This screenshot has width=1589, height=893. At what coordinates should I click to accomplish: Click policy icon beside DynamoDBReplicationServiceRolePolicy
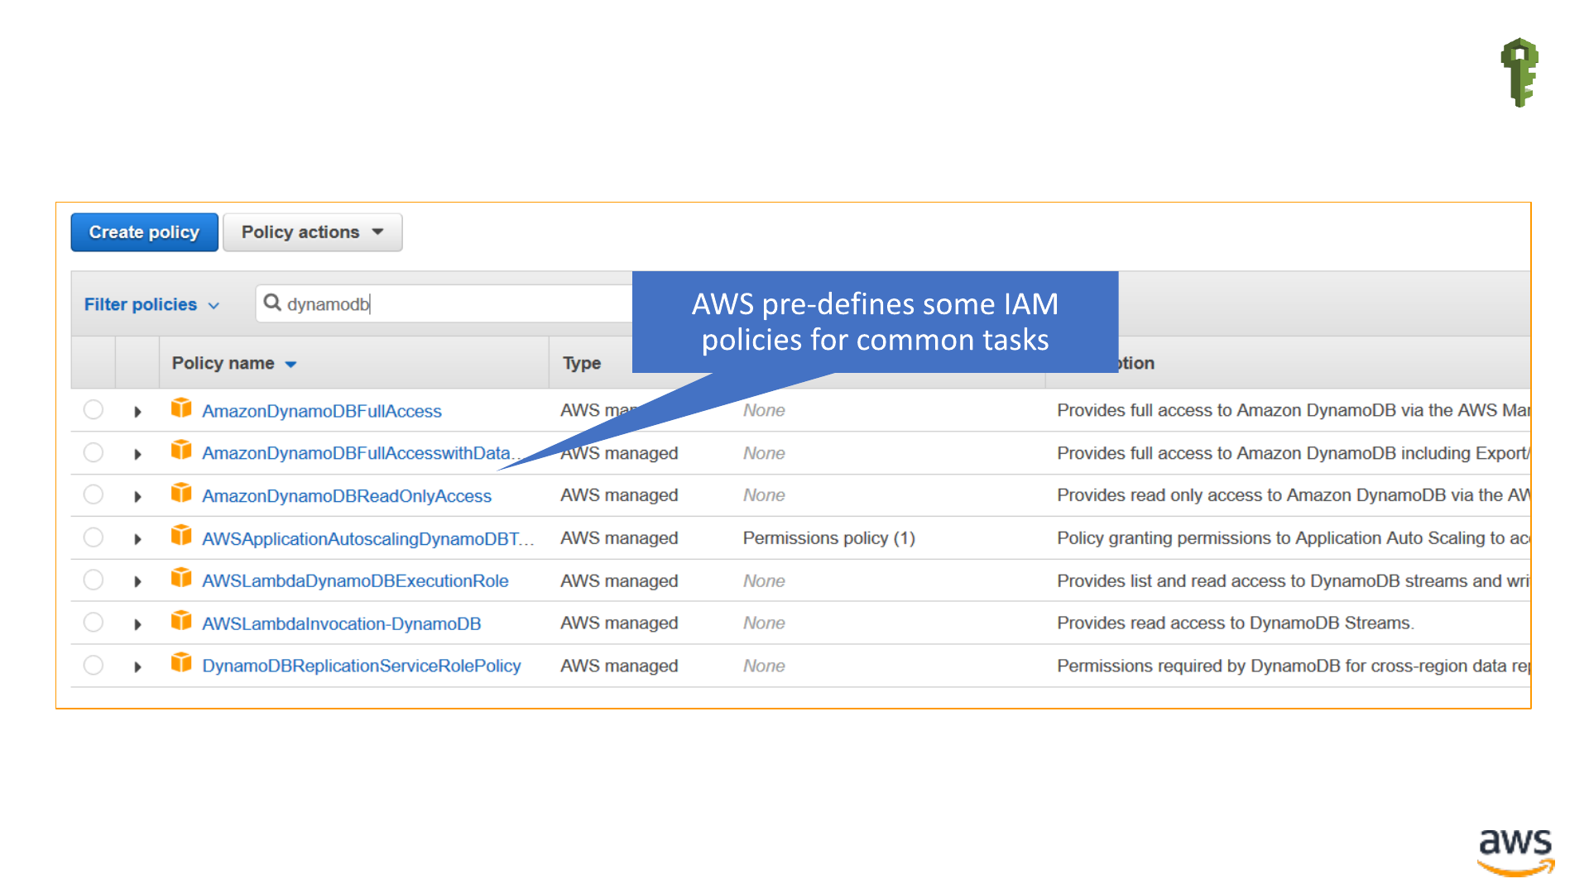[181, 663]
